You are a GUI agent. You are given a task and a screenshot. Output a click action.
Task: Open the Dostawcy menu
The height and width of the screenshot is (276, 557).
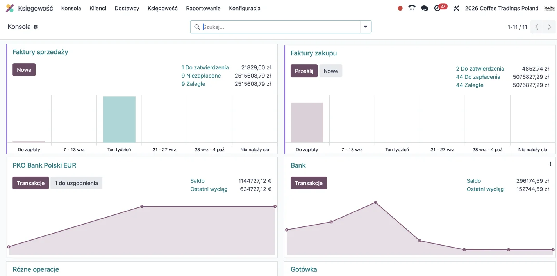(127, 8)
